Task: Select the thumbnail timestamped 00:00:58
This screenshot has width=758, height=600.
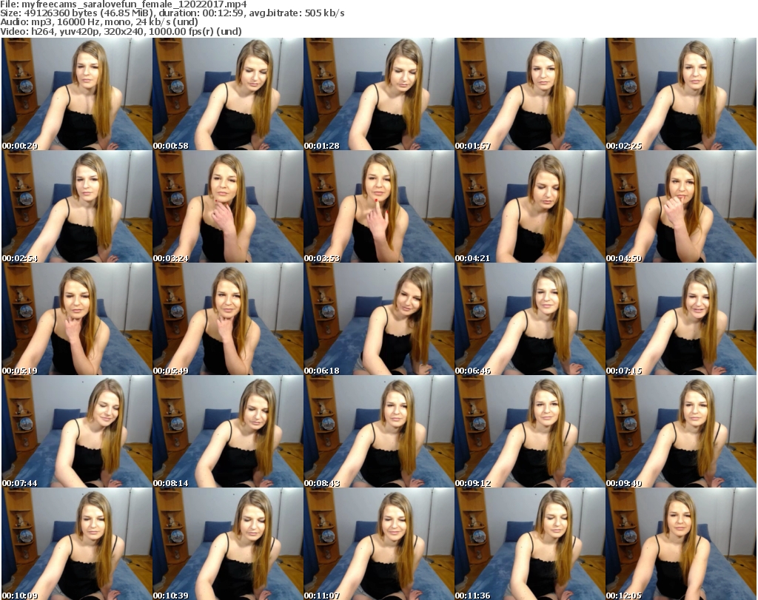Action: [228, 94]
